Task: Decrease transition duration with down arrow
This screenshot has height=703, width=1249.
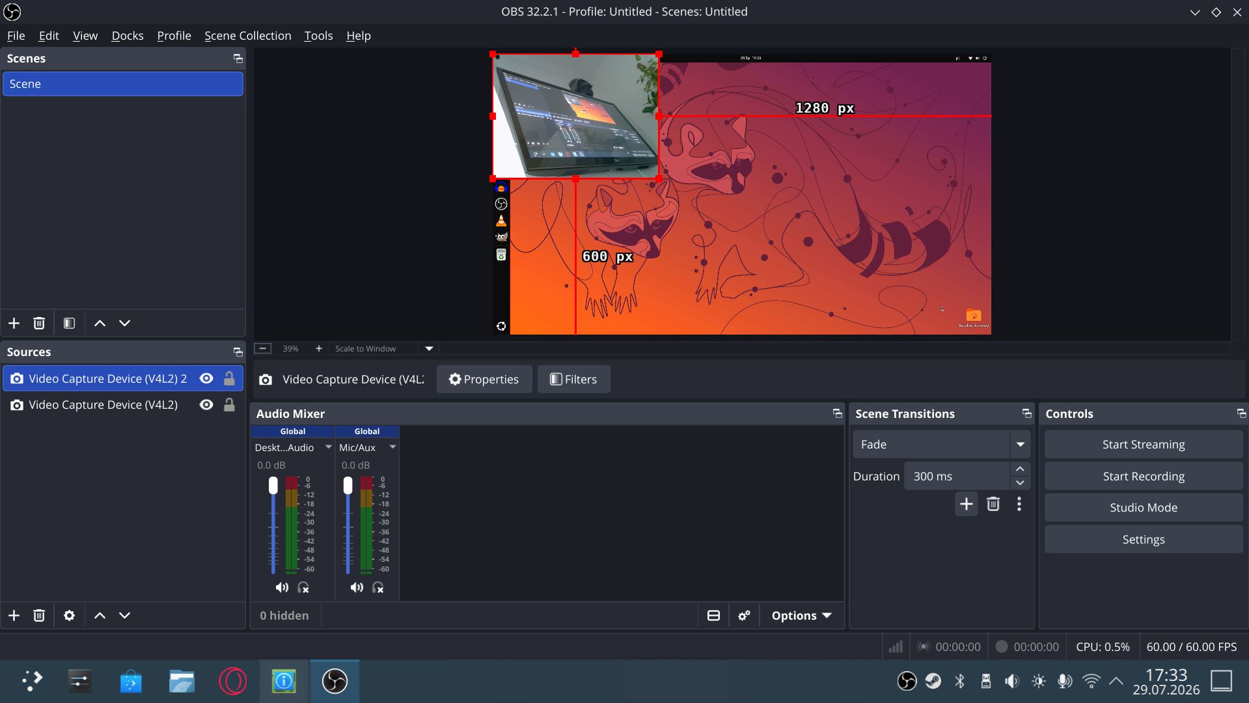Action: tap(1020, 483)
